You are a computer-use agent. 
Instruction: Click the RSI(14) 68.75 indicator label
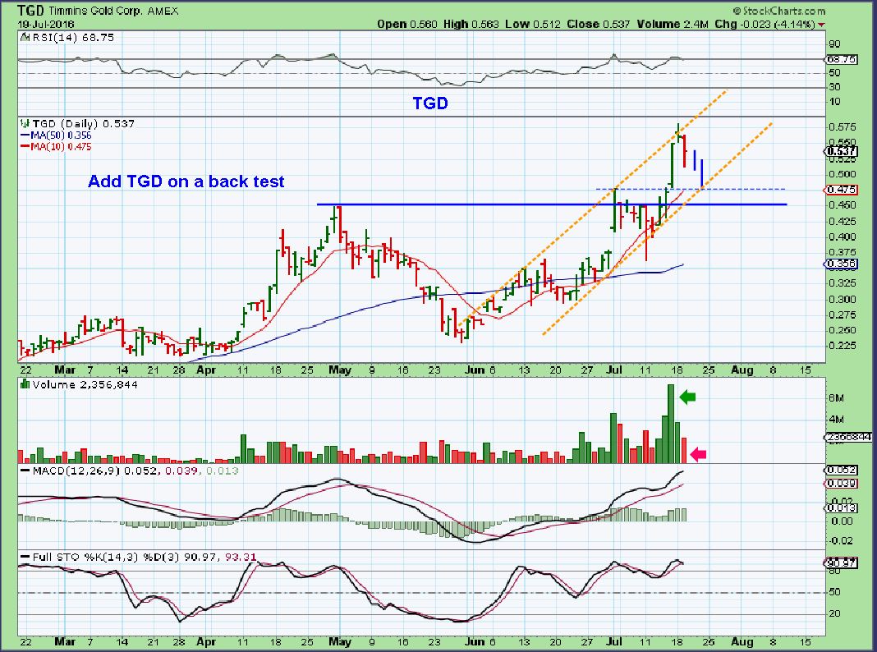(x=73, y=38)
